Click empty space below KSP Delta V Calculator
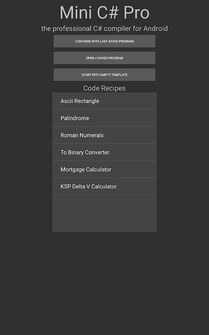 [104, 214]
